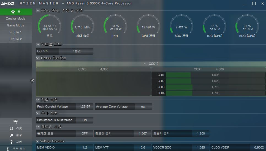Image resolution: width=266 pixels, height=151 pixels.
Task: Click the C 03 core frequency bar
Action: pos(215,87)
